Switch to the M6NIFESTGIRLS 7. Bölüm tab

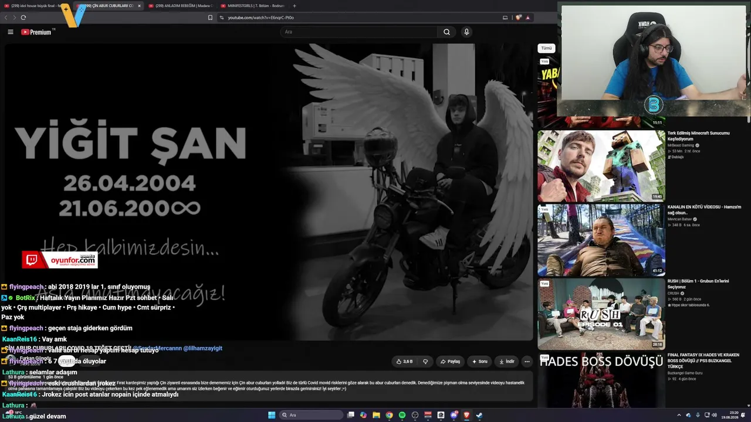click(x=253, y=6)
